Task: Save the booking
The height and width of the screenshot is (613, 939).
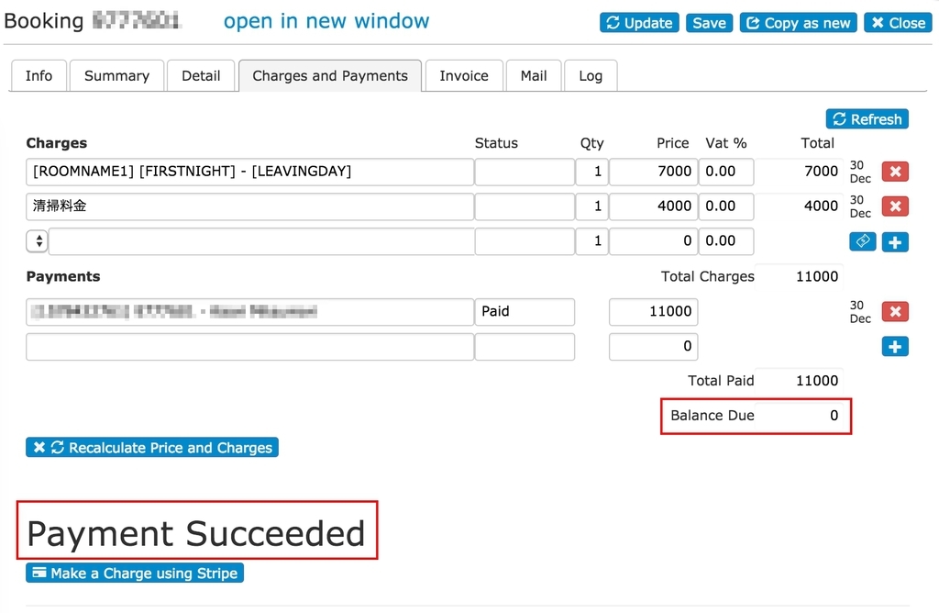Action: click(x=709, y=23)
